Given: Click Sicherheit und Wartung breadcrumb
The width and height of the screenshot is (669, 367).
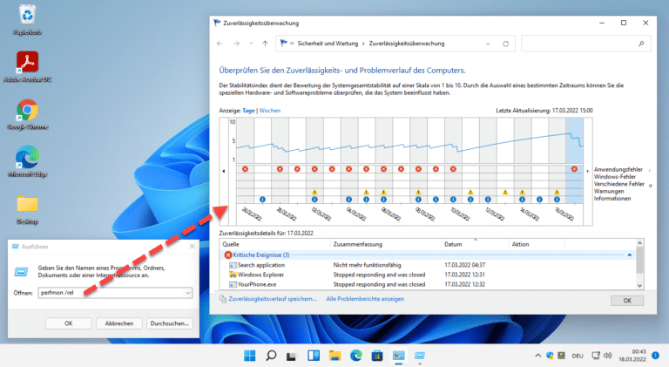Looking at the screenshot, I should (x=328, y=44).
